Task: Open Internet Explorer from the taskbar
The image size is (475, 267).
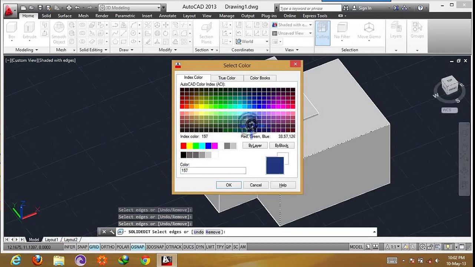Action: click(16, 260)
